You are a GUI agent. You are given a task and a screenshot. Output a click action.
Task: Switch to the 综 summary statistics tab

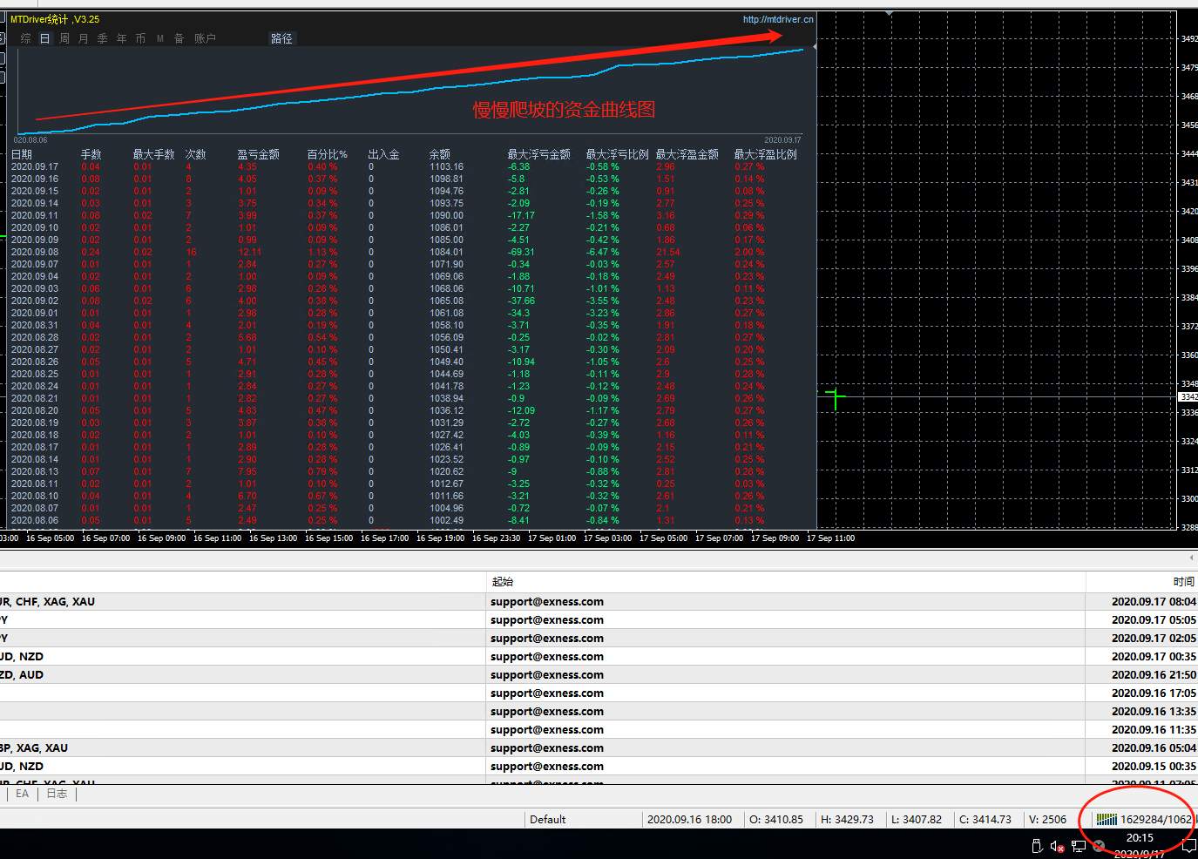pyautogui.click(x=25, y=38)
